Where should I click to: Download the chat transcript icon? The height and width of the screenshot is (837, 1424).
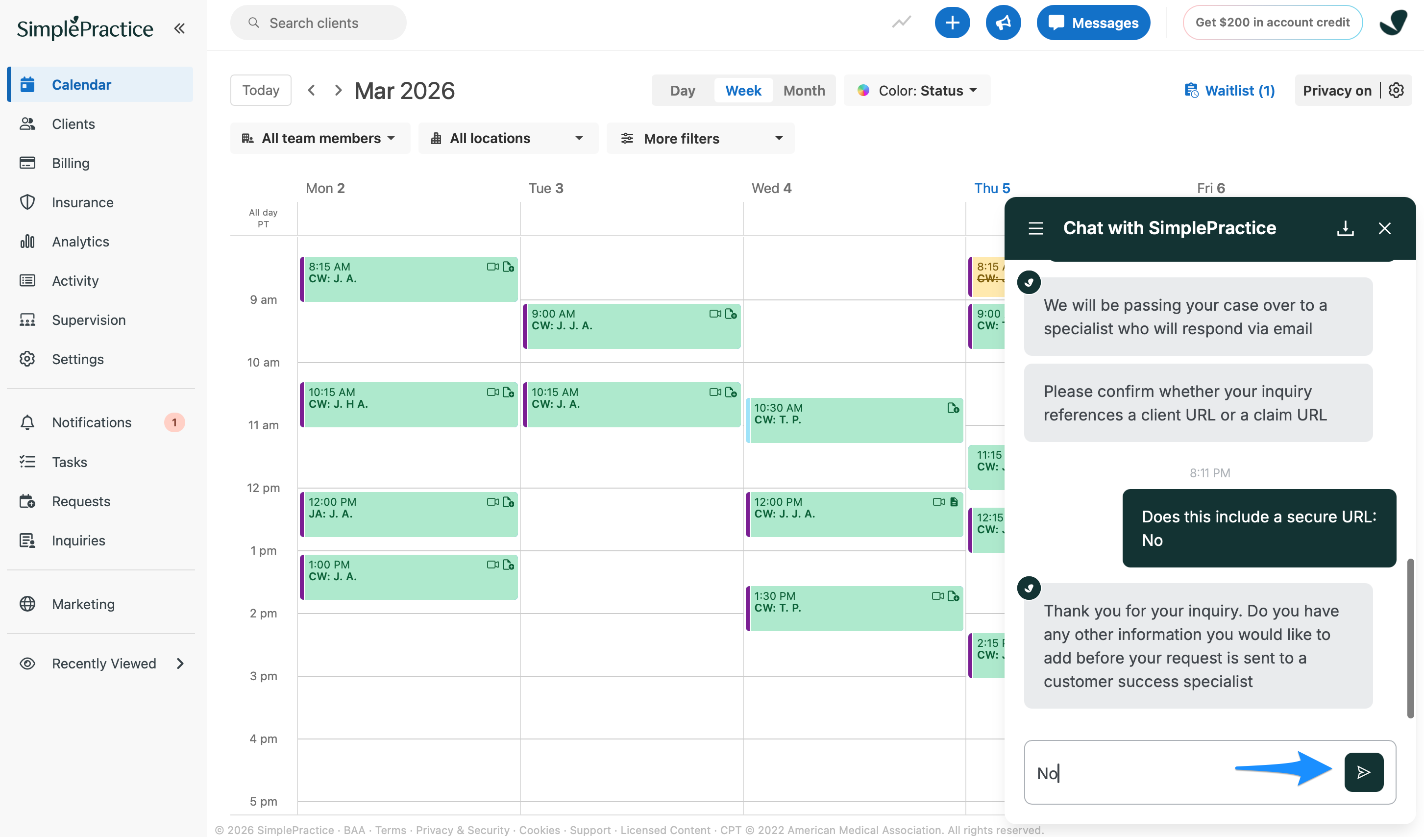pos(1345,228)
